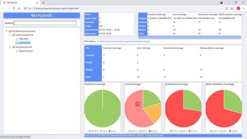Select test/java/prime folder in tree
Viewport: 247px width, 139px height.
[x=24, y=47]
